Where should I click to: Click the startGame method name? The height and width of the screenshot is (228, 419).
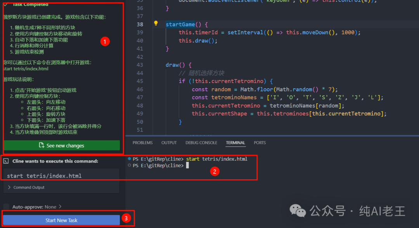(180, 24)
